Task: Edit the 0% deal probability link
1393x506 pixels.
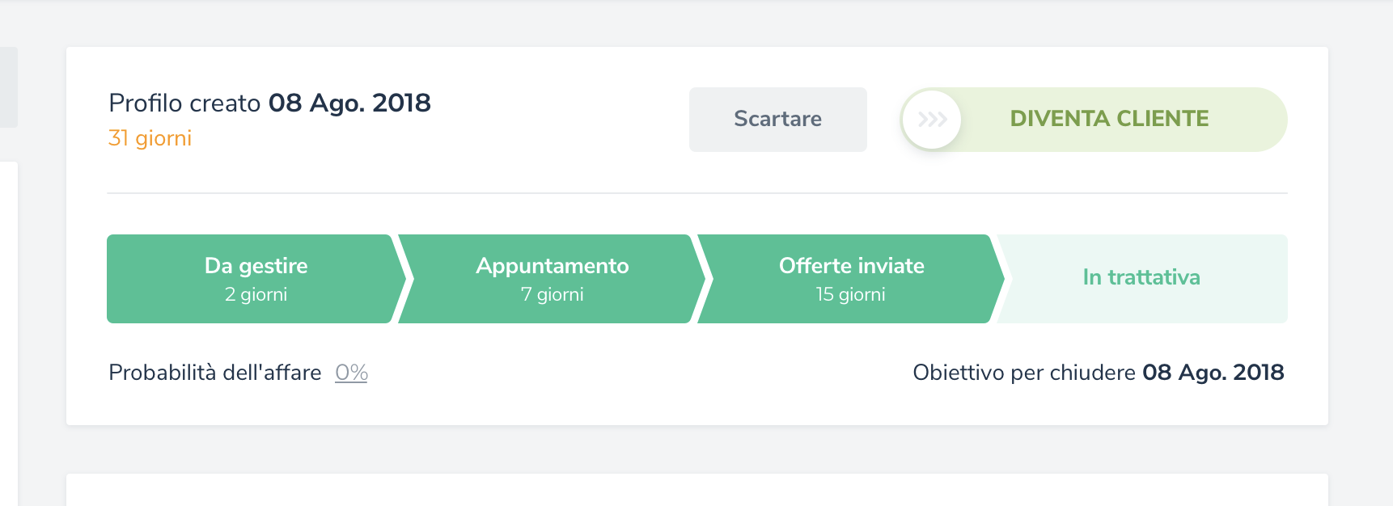Action: point(351,373)
